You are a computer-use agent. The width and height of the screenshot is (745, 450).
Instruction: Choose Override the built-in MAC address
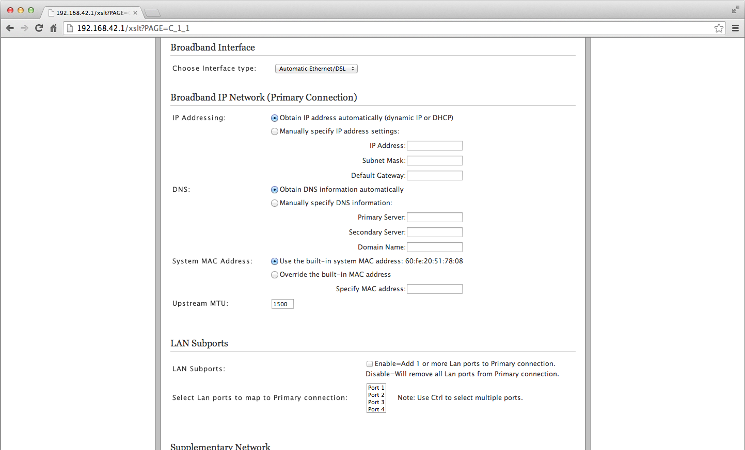[275, 275]
